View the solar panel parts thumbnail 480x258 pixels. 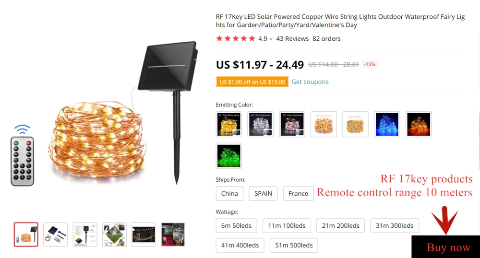55,235
